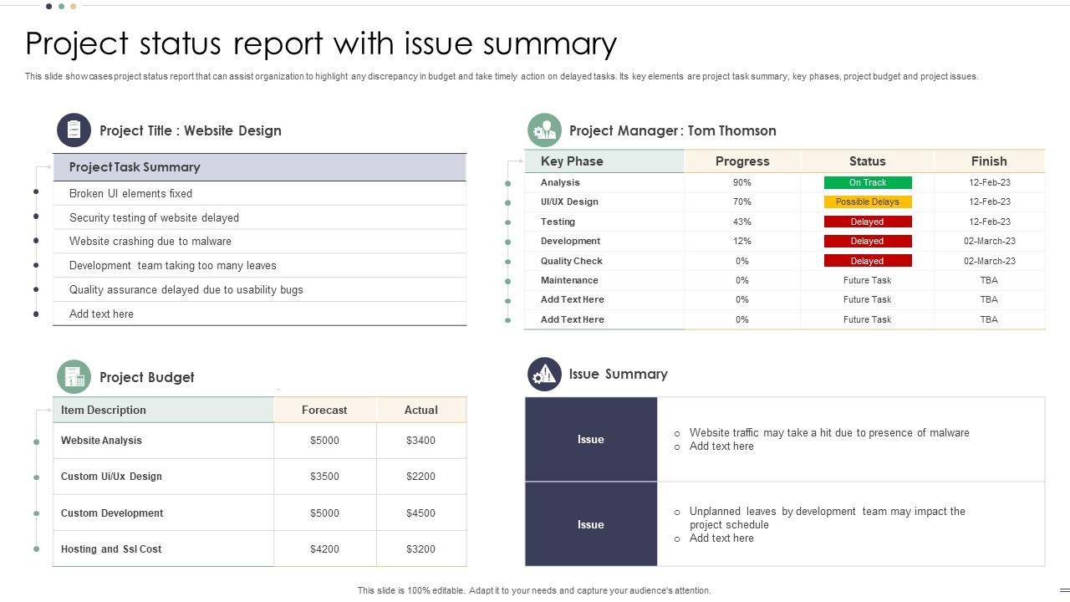Select the project manager person icon
Viewport: 1070px width, 602px height.
[544, 130]
